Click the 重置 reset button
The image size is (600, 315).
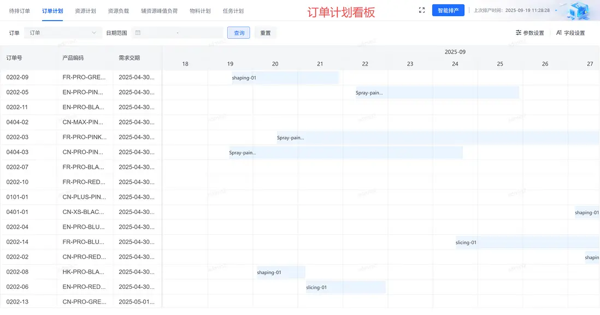tap(265, 33)
